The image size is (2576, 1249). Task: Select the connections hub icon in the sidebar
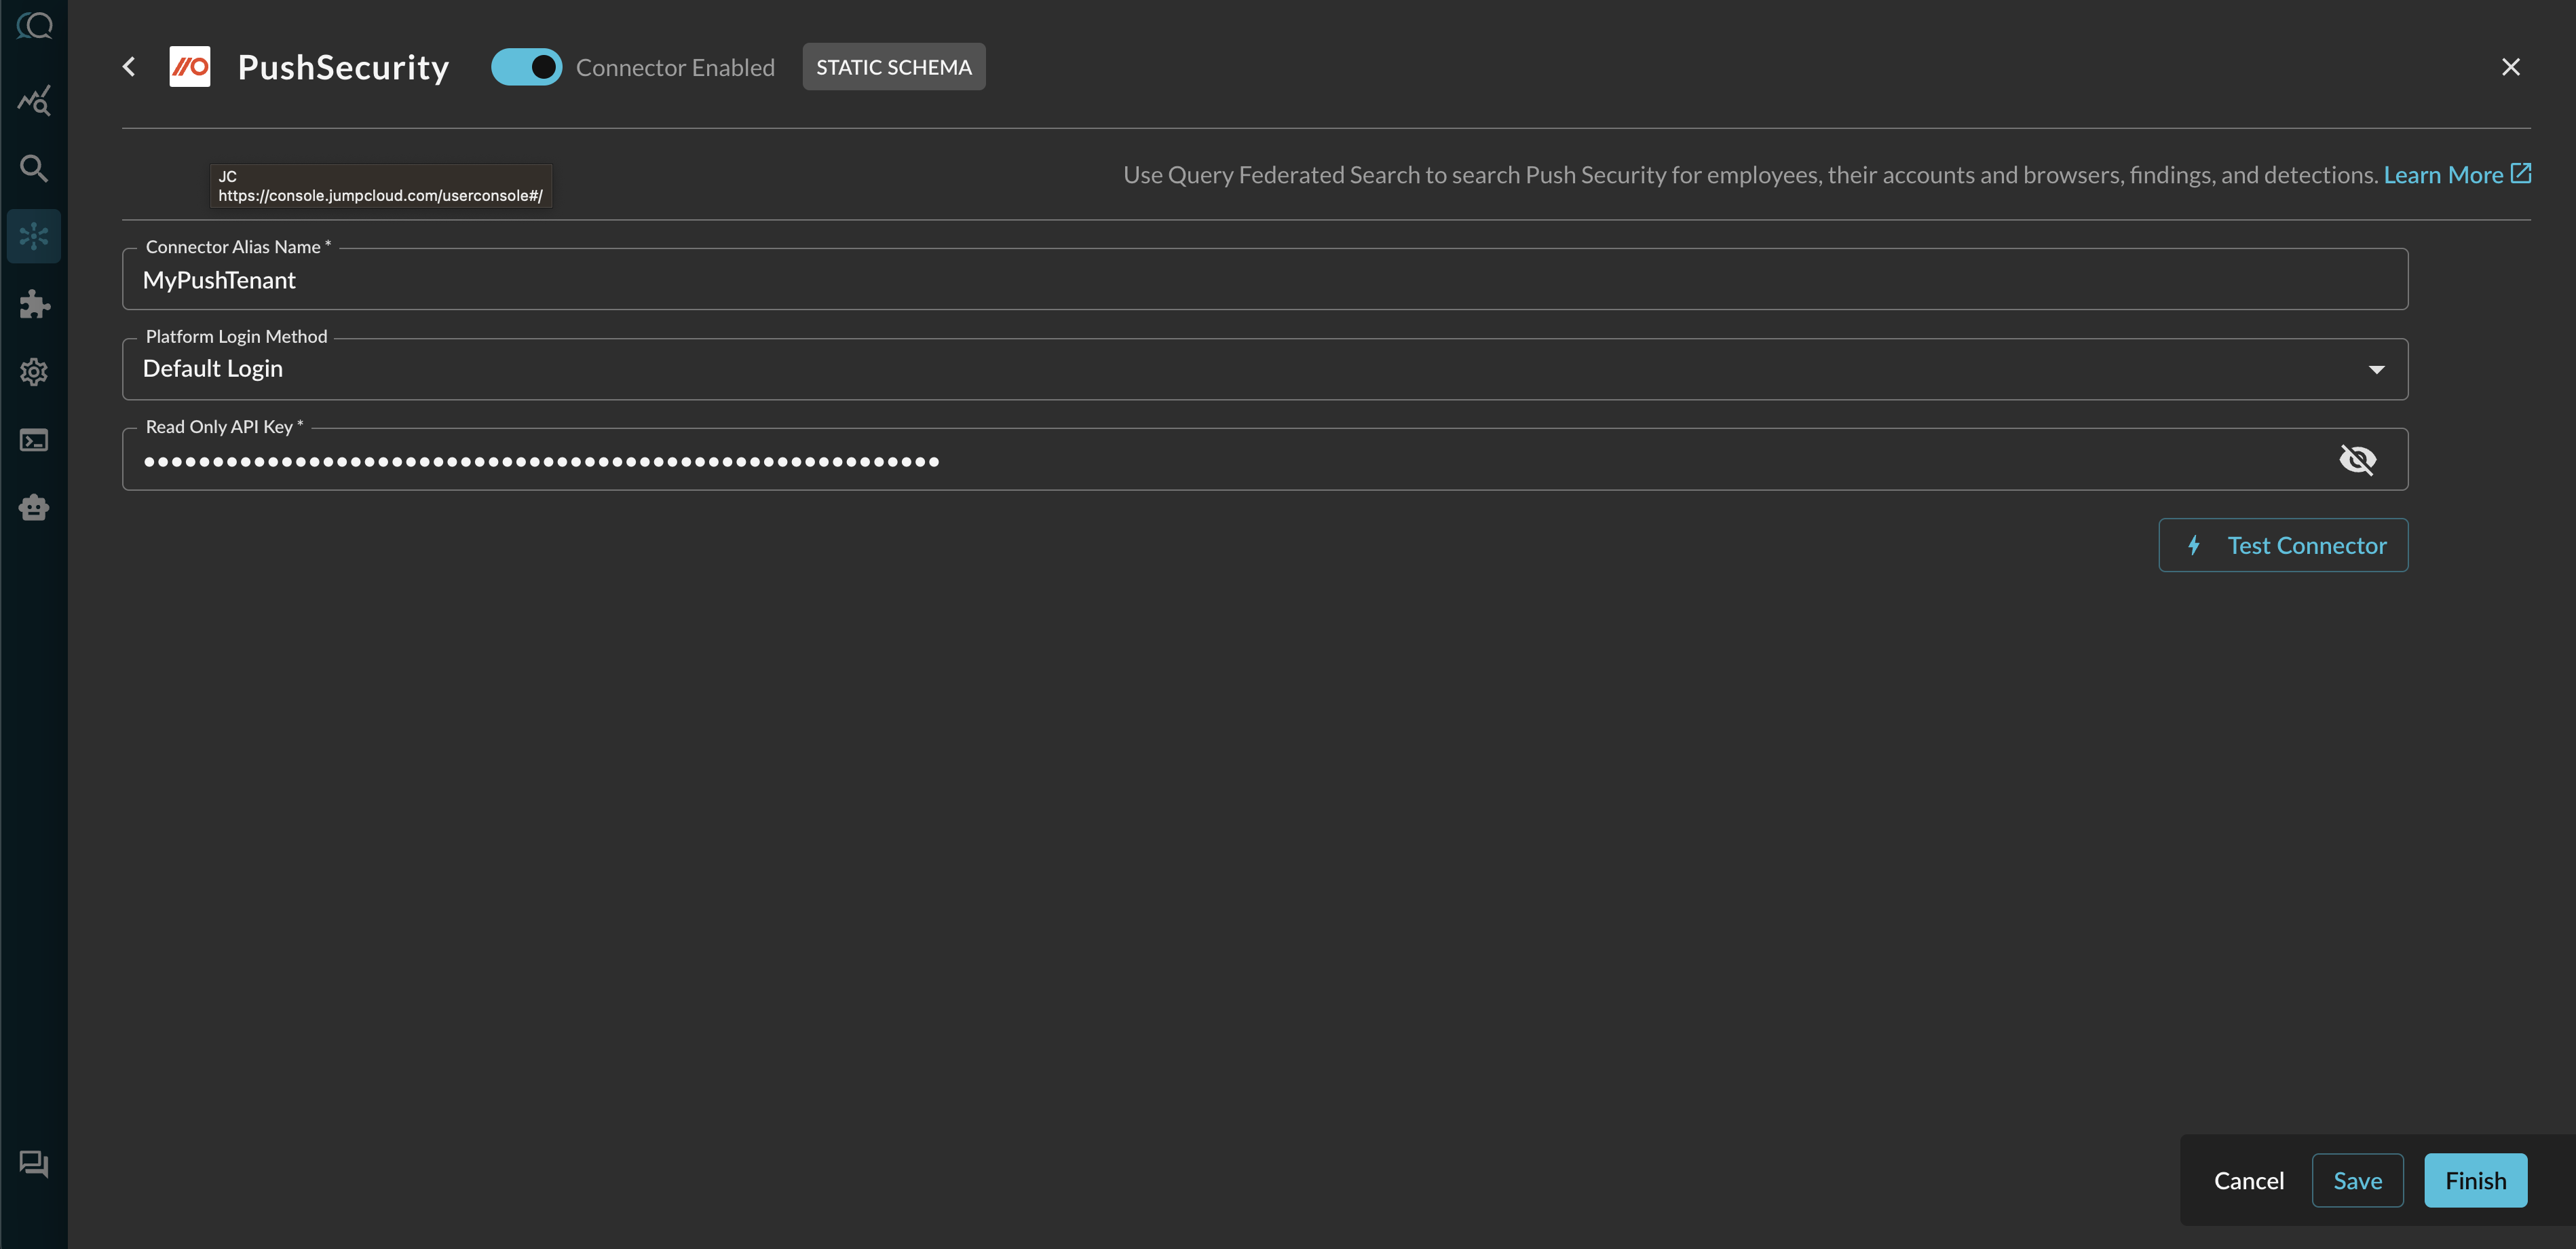[x=34, y=236]
